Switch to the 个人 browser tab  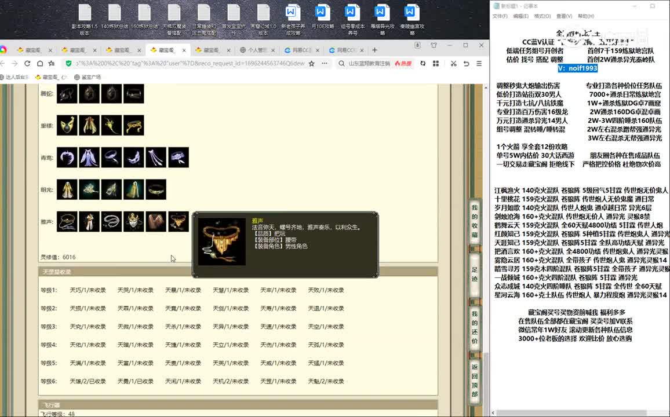(257, 50)
